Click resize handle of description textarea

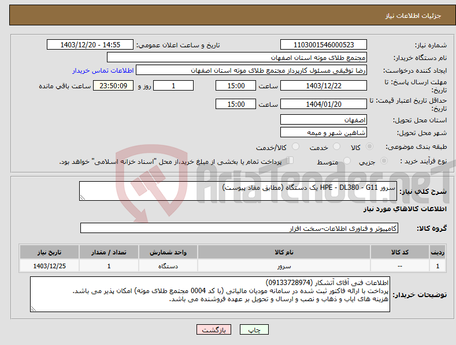pyautogui.click(x=83, y=197)
